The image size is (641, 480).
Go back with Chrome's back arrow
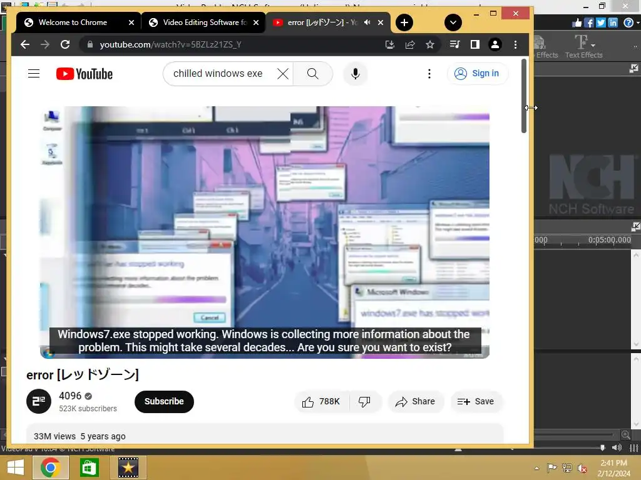coord(25,44)
